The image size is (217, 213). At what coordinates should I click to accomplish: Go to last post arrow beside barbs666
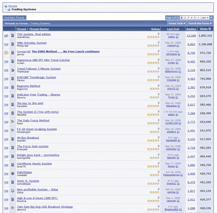(179, 140)
